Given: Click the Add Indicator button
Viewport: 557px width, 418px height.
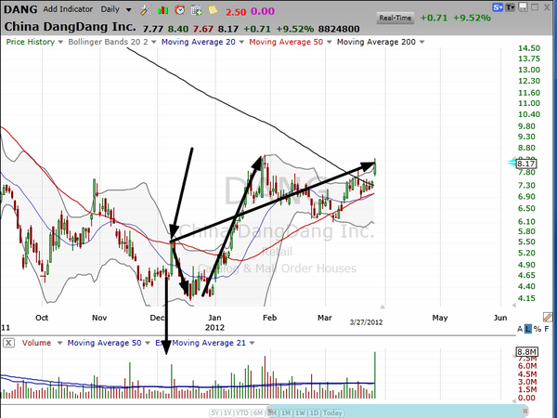Looking at the screenshot, I should click(68, 9).
